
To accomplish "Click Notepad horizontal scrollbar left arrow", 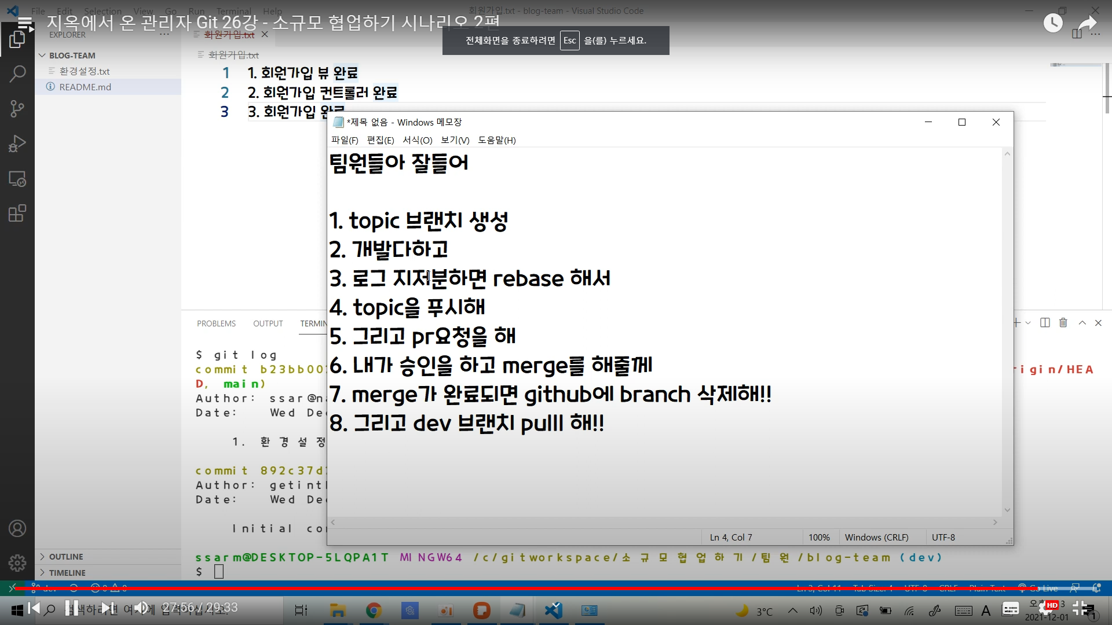I will pos(333,522).
